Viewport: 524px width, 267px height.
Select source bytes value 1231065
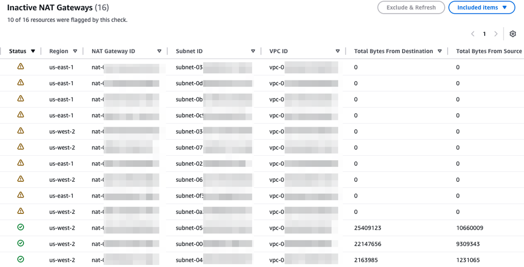(x=468, y=260)
